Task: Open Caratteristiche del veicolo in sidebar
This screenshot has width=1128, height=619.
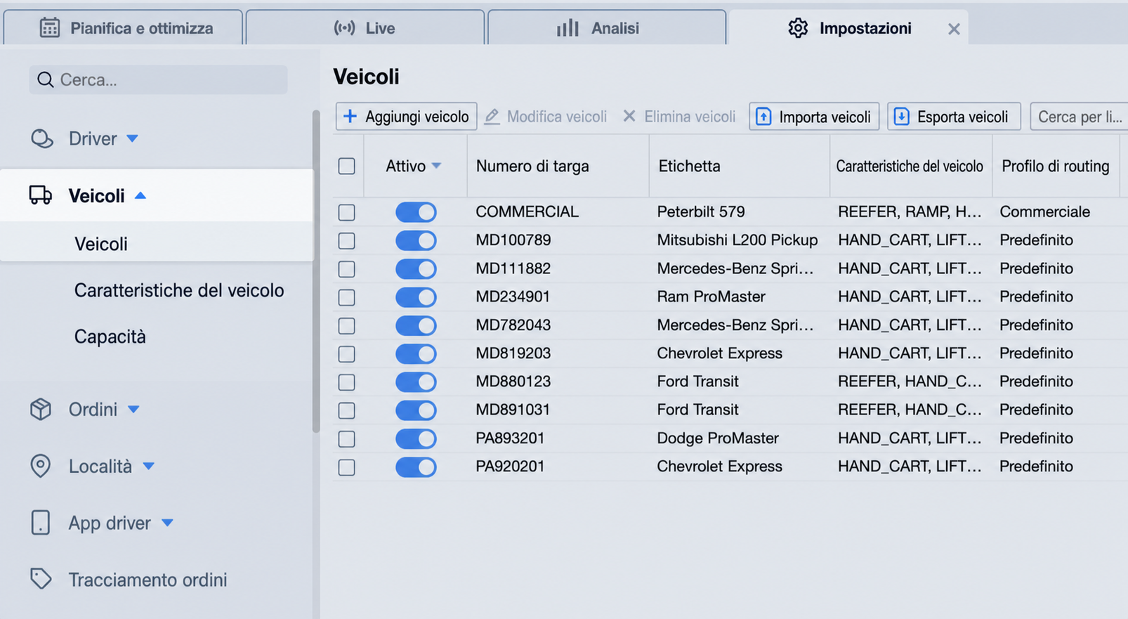Action: click(179, 290)
